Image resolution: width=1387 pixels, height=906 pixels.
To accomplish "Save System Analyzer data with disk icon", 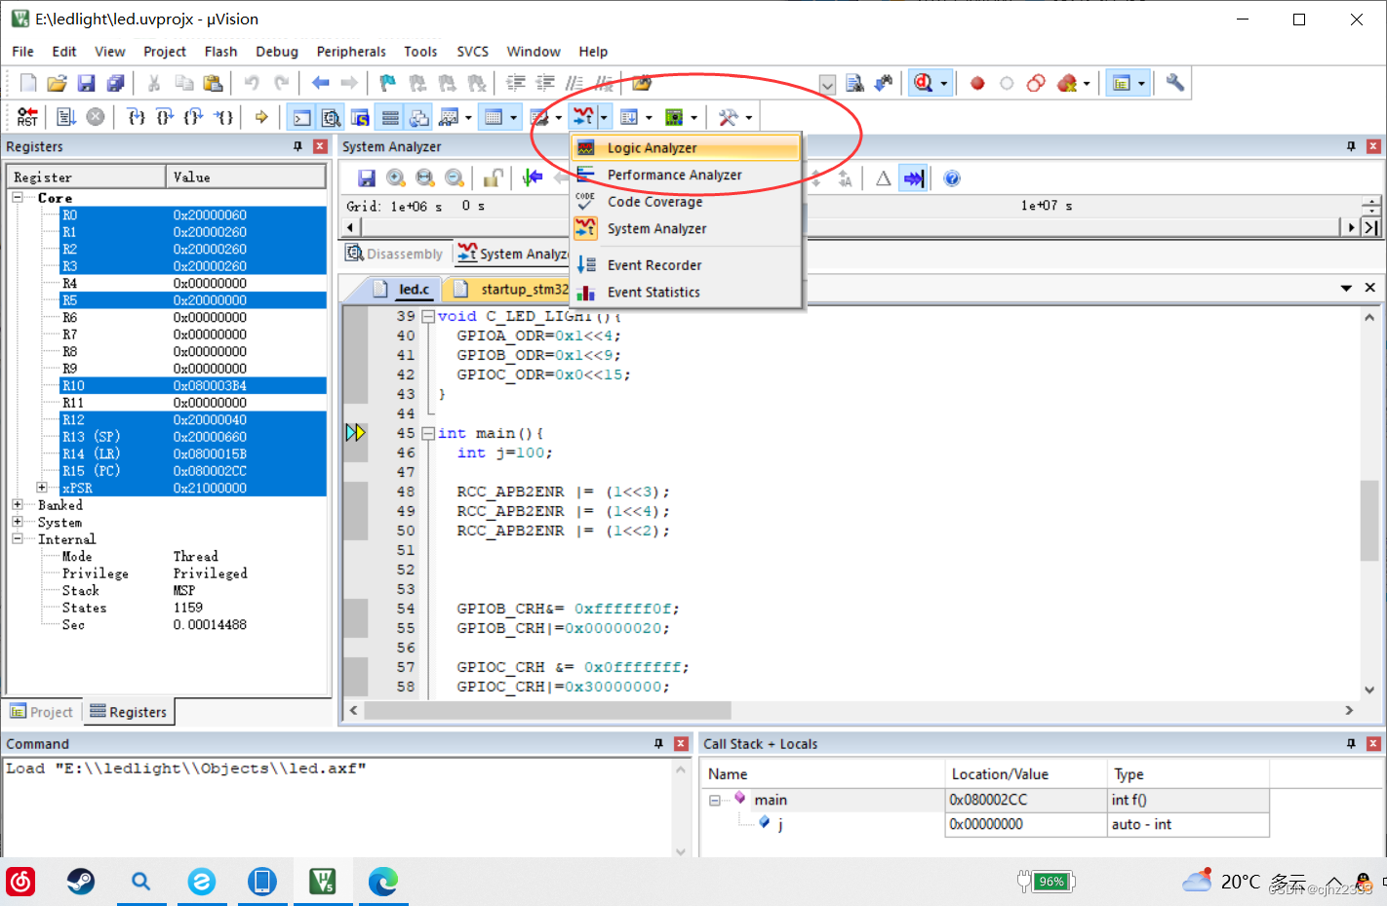I will tap(367, 178).
